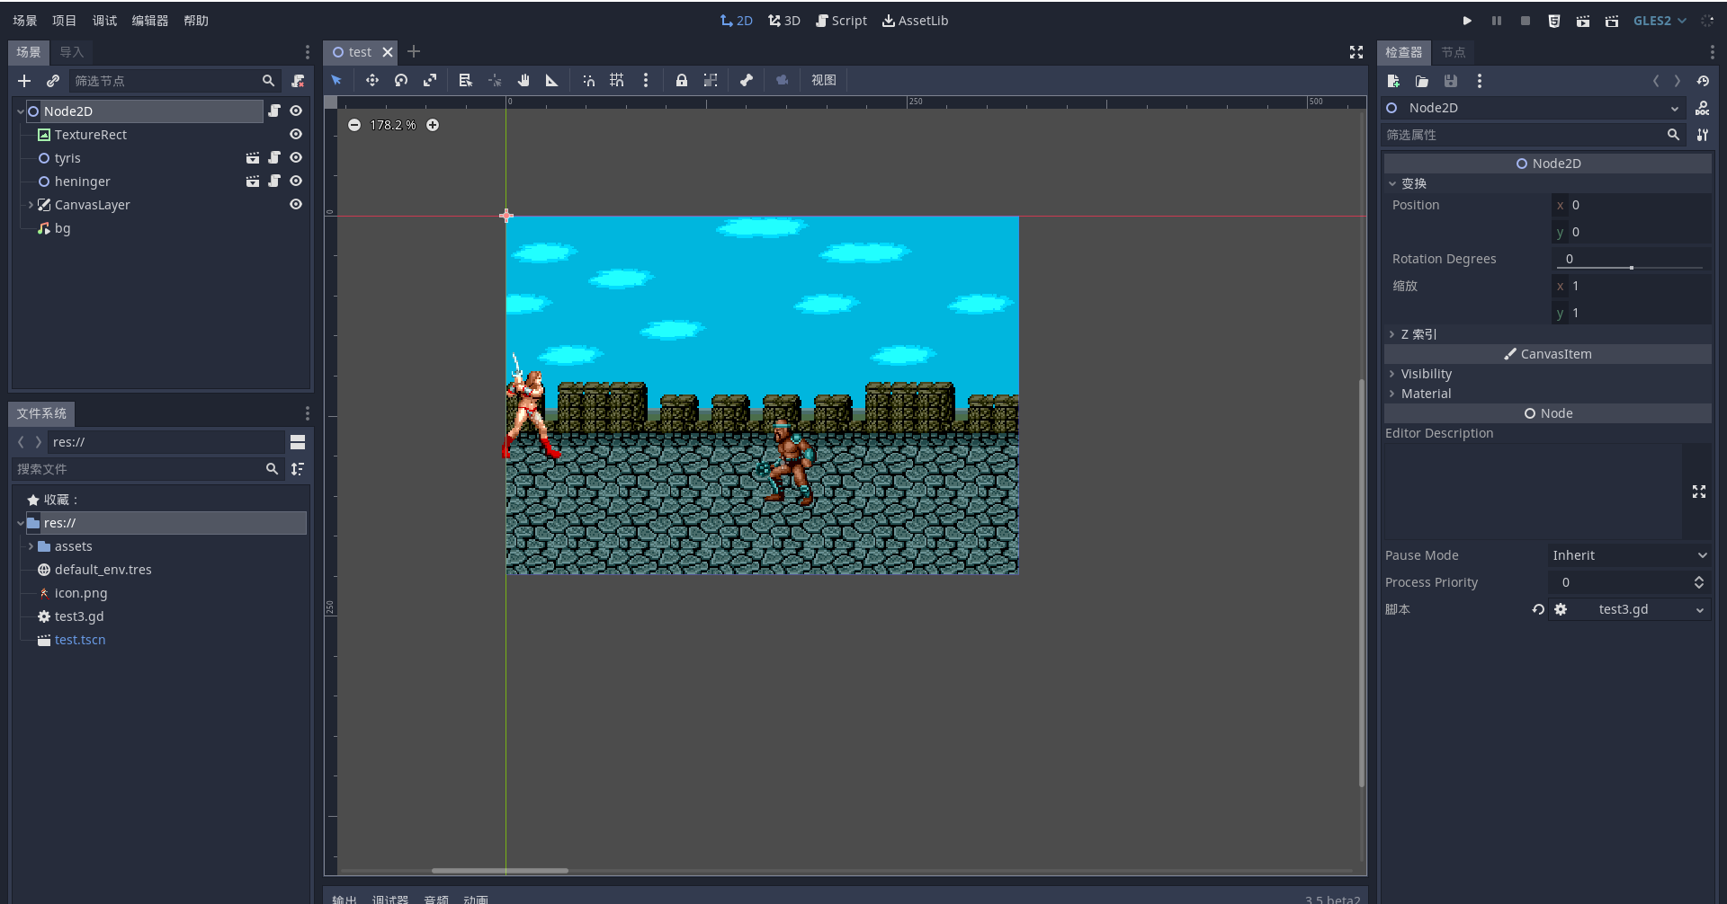Toggle distraction-free mode in viewport corner

click(x=1356, y=52)
